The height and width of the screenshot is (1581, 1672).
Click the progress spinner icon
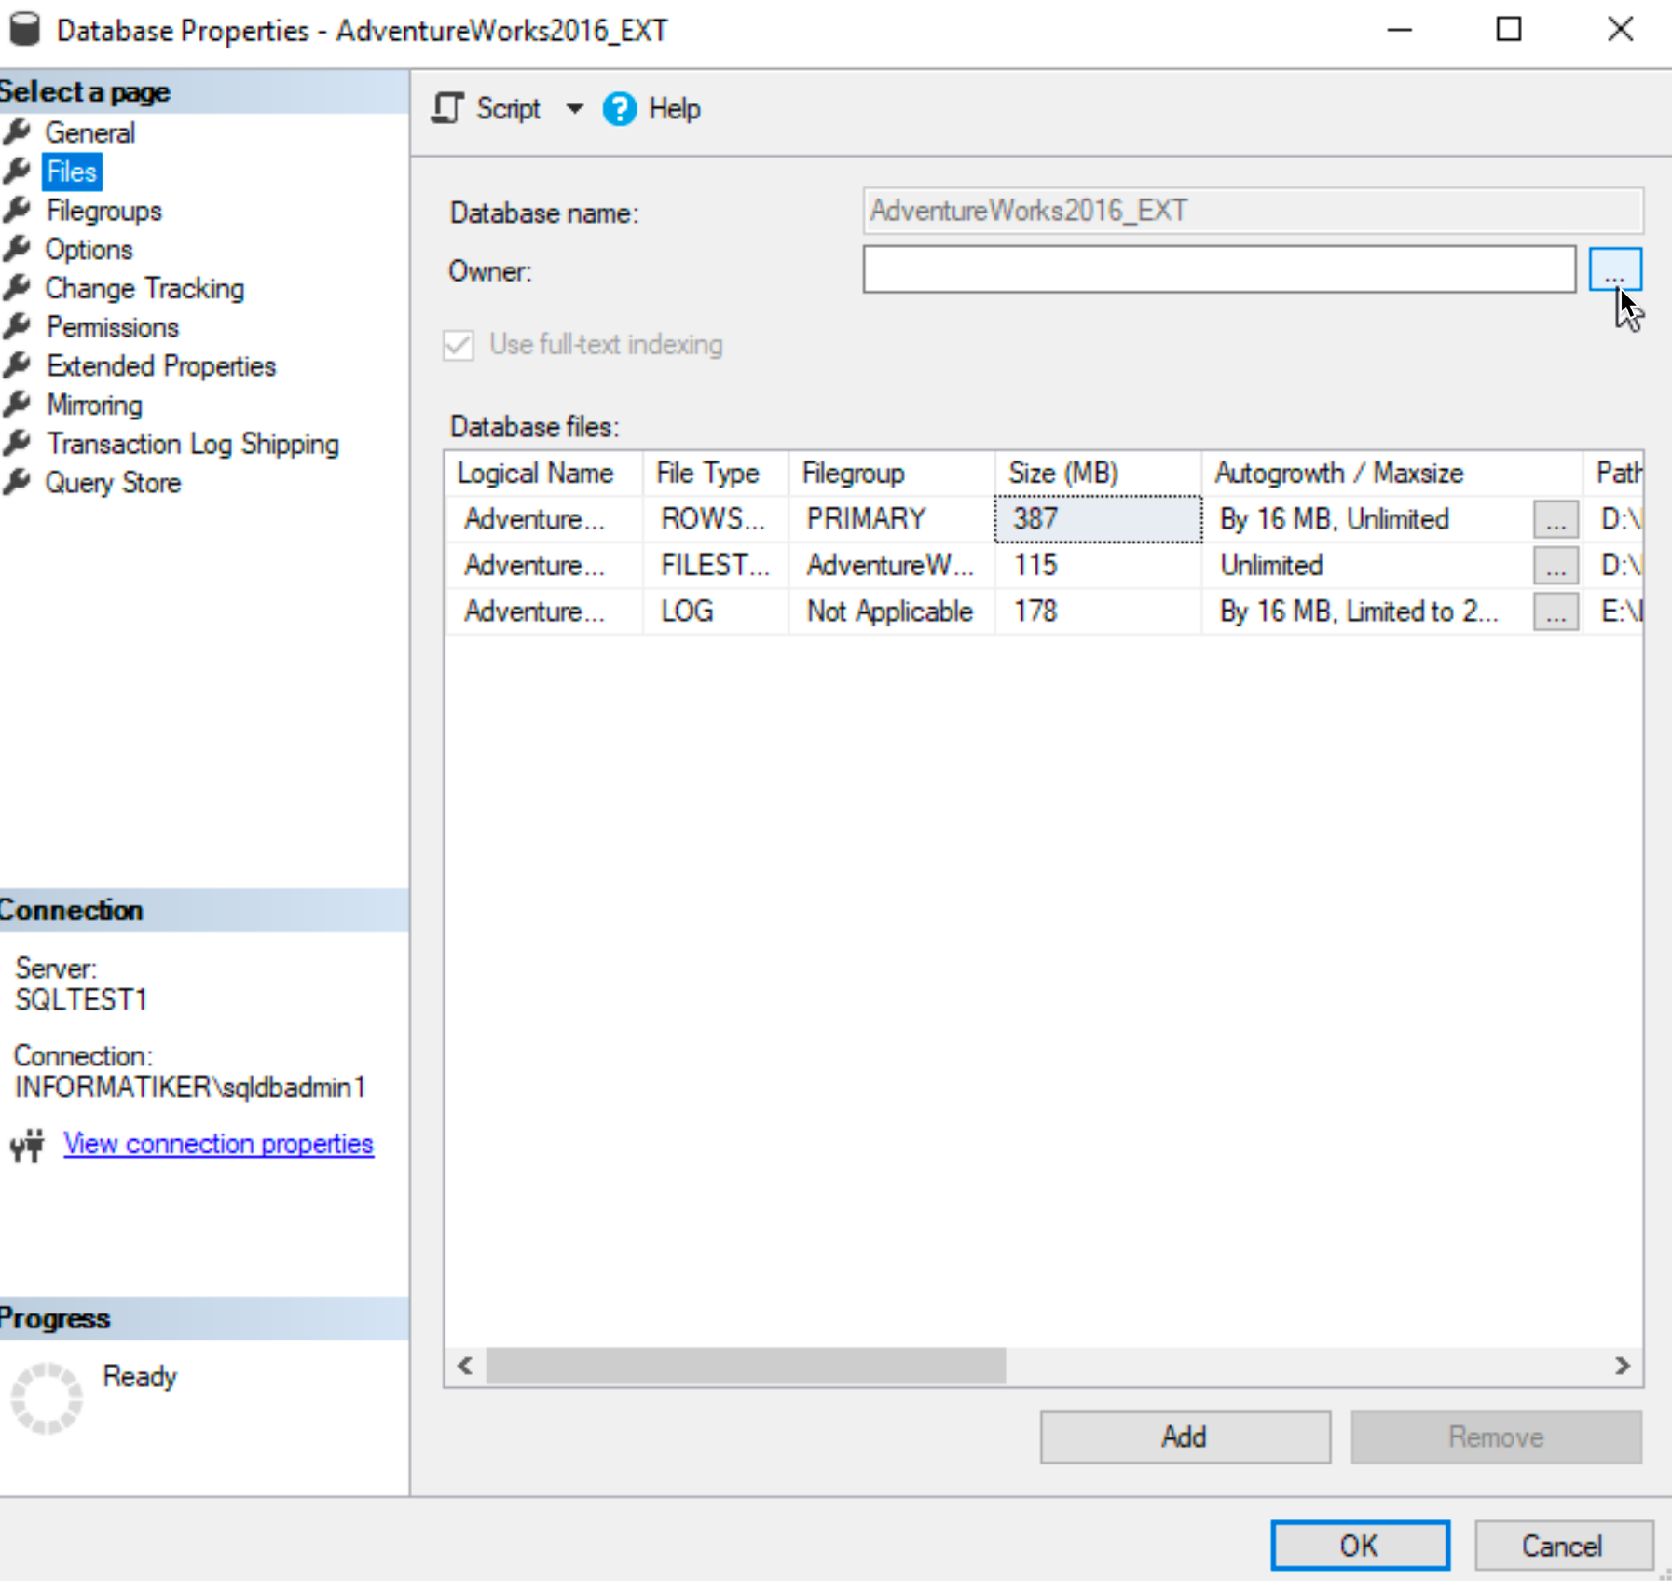coord(47,1397)
